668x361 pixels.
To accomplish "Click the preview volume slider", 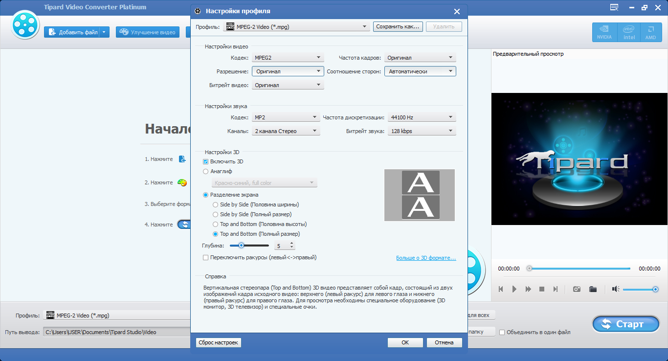I will [x=640, y=289].
